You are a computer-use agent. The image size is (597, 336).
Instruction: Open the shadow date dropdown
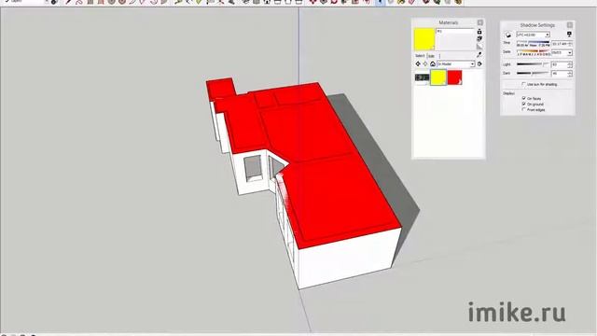pyautogui.click(x=562, y=52)
